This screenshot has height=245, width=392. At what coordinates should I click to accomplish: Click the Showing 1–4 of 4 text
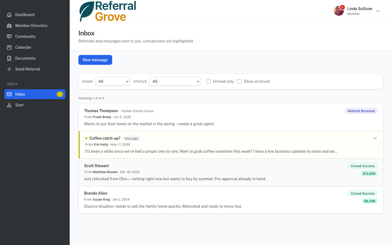[91, 98]
